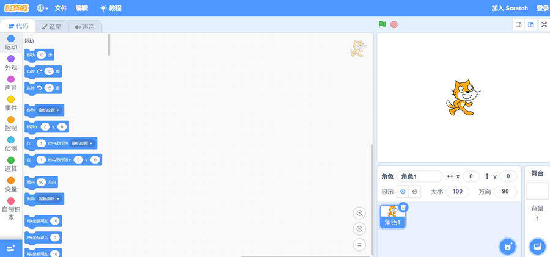Delete 角色1 using the trash icon

(403, 208)
